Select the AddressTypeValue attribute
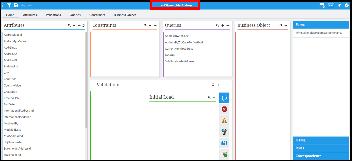The height and width of the screenshot is (161, 352). 15,41
